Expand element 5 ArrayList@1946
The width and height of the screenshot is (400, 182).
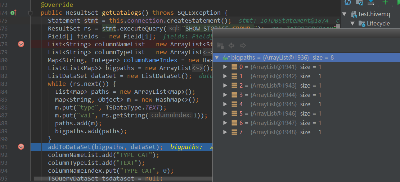225,114
